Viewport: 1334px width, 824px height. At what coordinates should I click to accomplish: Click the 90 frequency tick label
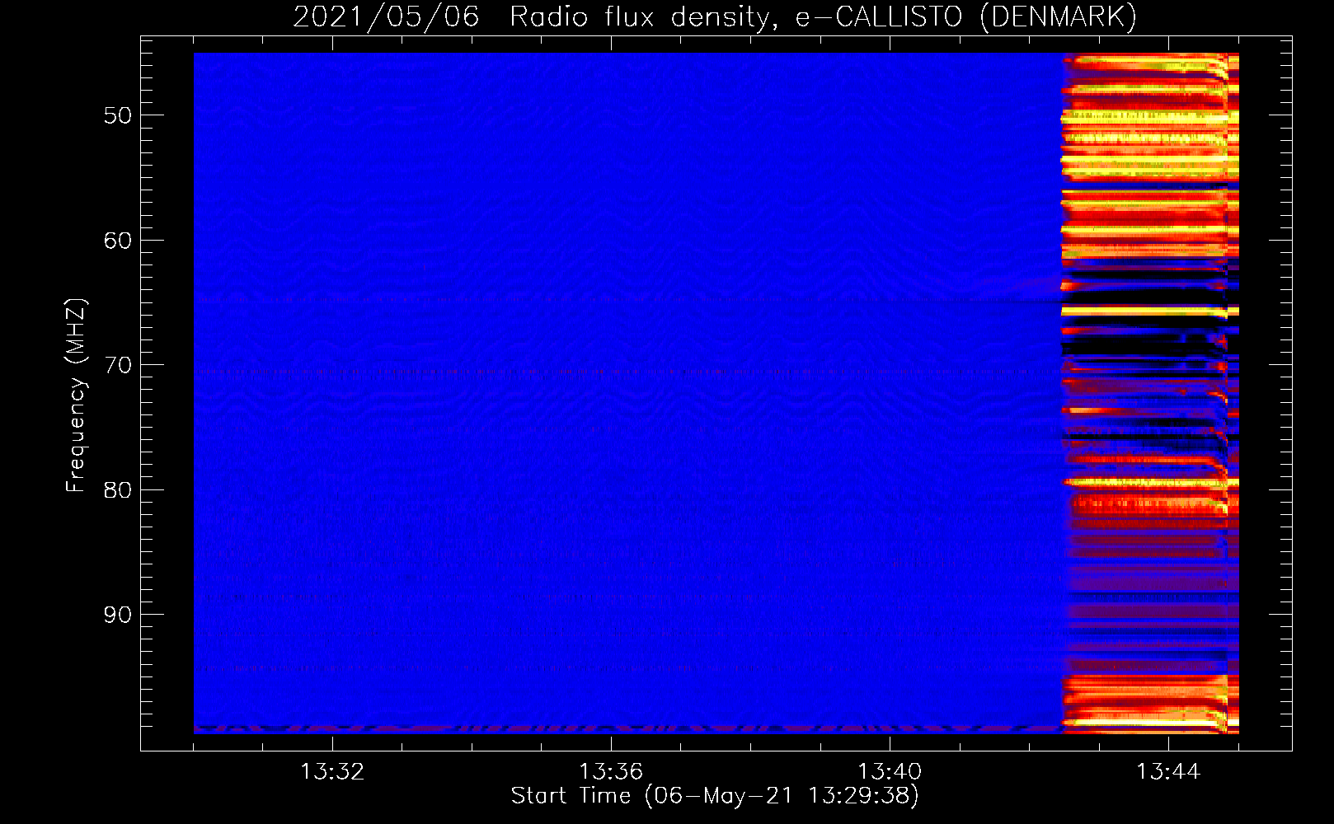click(118, 615)
